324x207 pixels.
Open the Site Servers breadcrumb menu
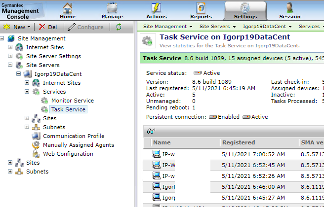coord(218,27)
